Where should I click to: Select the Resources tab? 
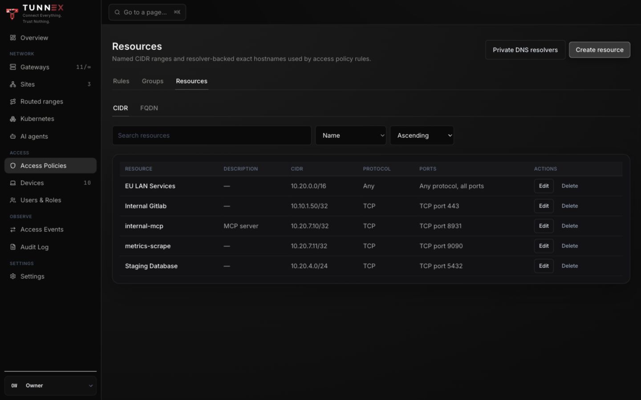191,81
